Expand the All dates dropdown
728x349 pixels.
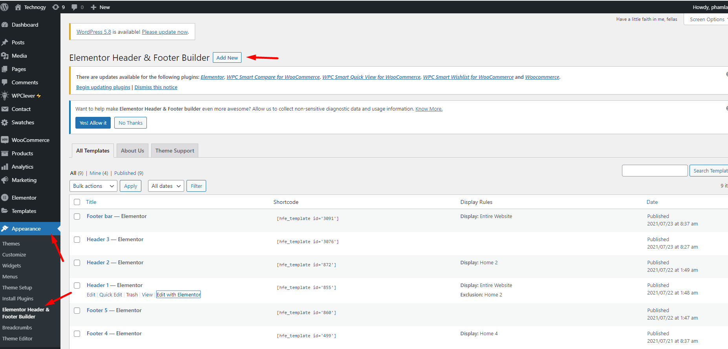[166, 186]
